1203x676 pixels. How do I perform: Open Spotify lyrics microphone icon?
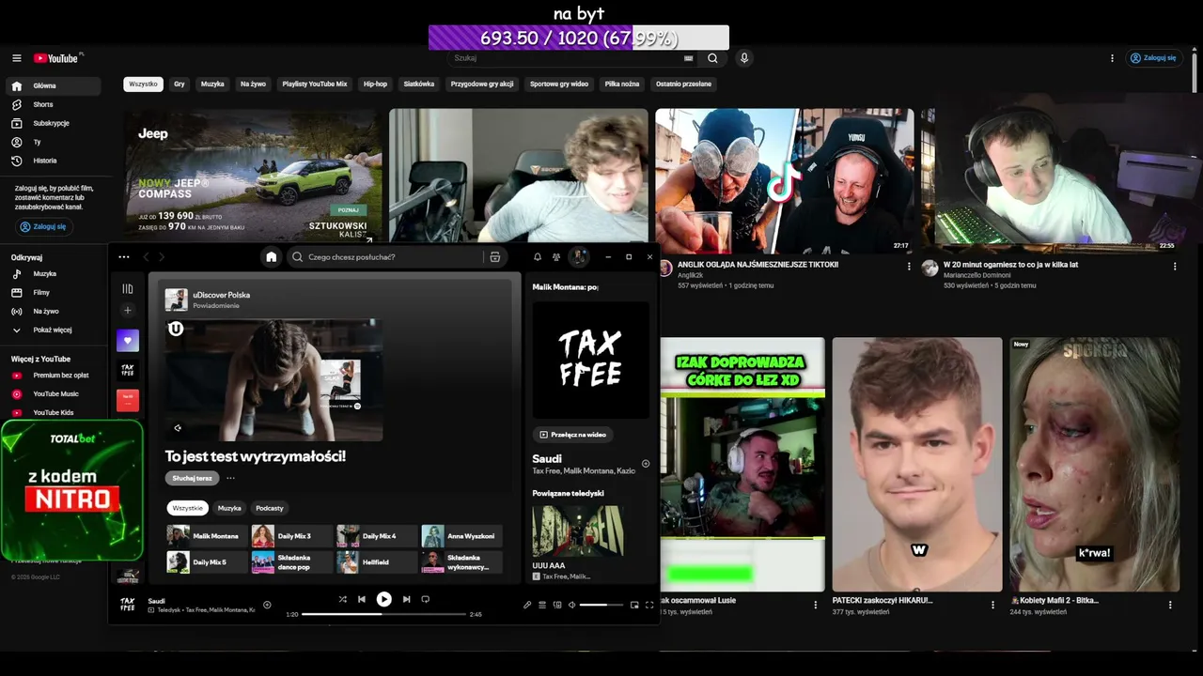[x=527, y=605]
